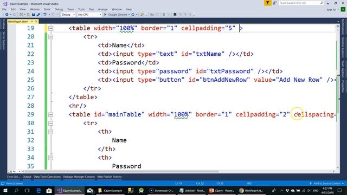Open the Microsoft Store taskbar icon
This screenshot has width=347, height=195.
pos(49,190)
